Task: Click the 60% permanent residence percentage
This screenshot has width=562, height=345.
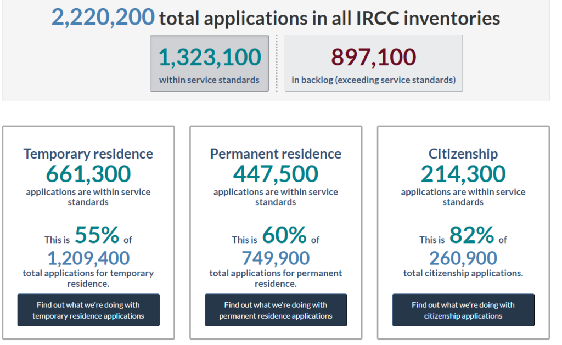Action: (284, 235)
